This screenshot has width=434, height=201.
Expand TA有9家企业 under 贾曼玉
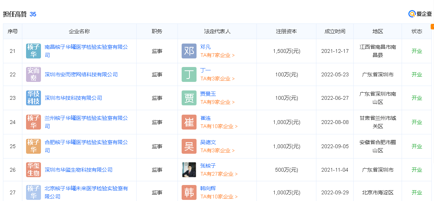point(217,102)
